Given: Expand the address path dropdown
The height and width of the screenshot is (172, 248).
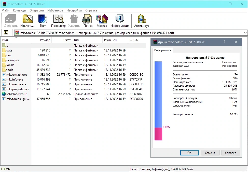Looking at the screenshot, I should [x=245, y=33].
